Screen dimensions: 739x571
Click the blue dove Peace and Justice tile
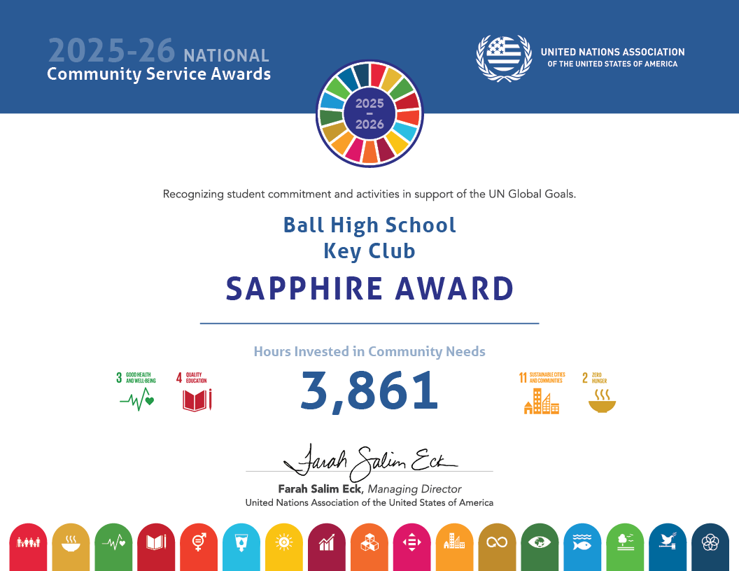coord(668,547)
